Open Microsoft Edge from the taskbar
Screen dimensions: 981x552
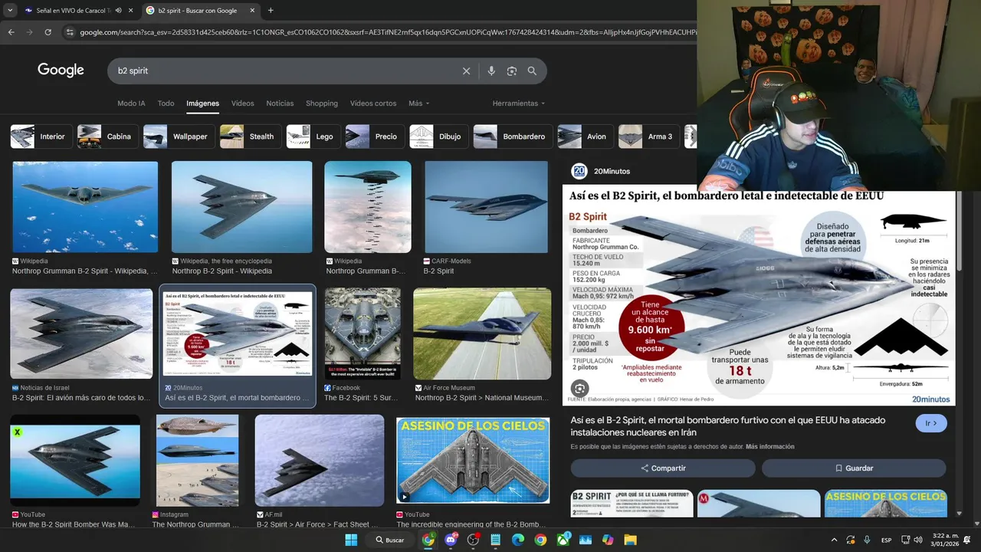pos(518,540)
